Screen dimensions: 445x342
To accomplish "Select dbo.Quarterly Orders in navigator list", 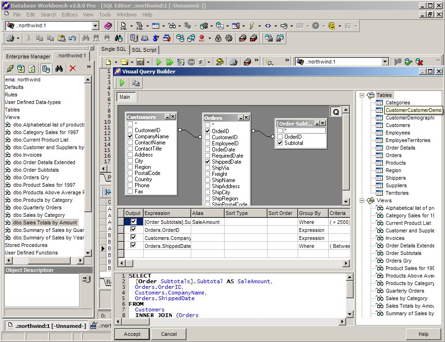I will tap(37, 207).
